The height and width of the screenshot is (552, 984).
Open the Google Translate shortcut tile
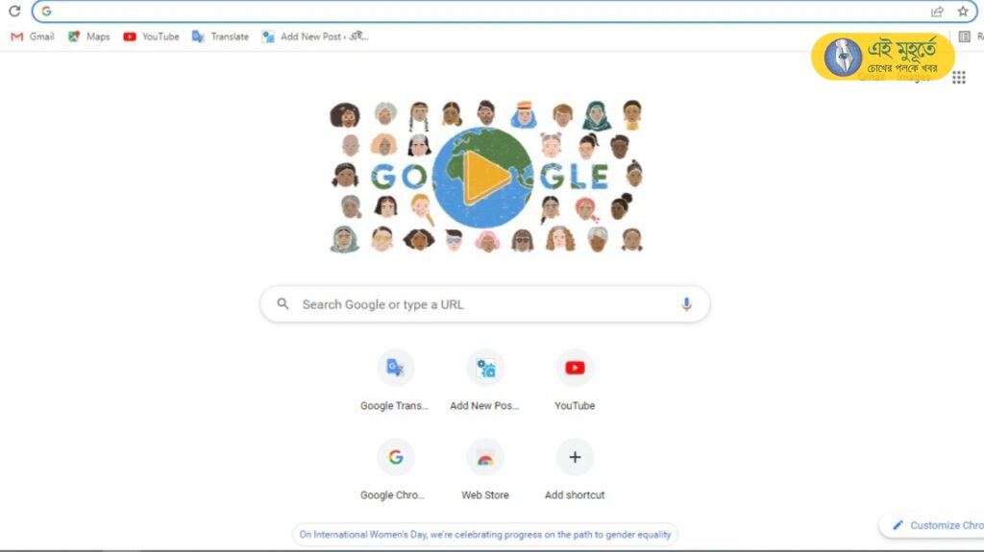pyautogui.click(x=395, y=381)
